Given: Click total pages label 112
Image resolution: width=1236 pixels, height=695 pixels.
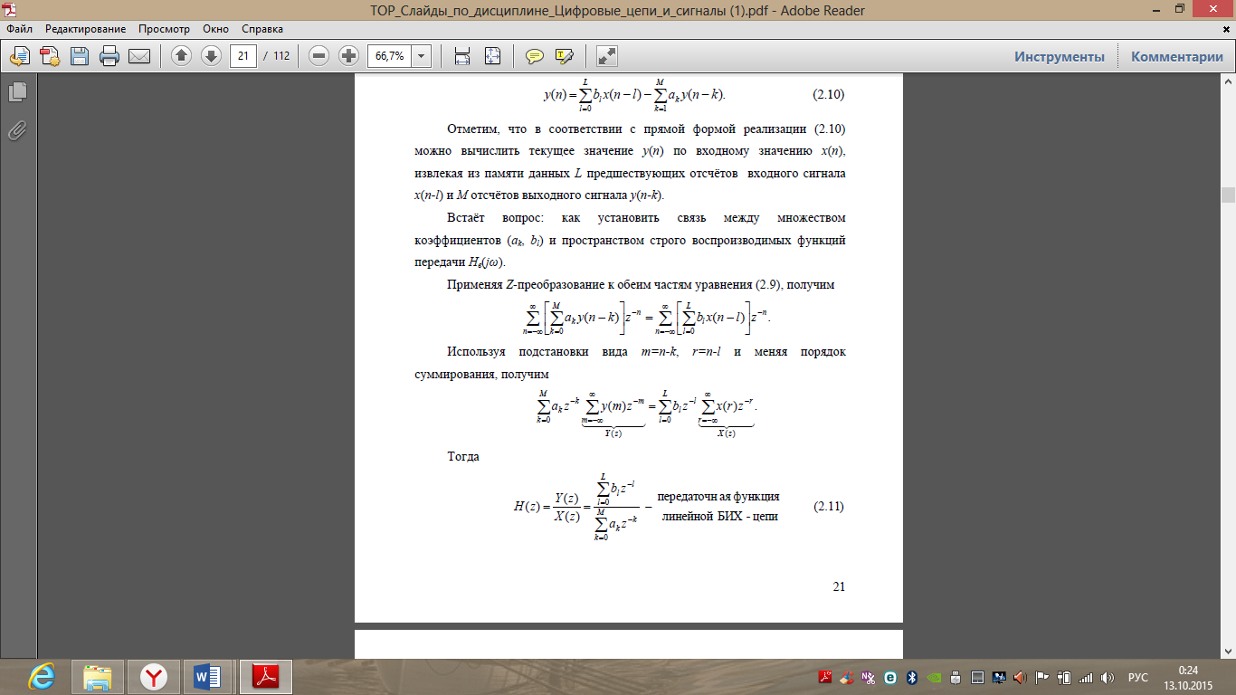Looking at the screenshot, I should 280,56.
